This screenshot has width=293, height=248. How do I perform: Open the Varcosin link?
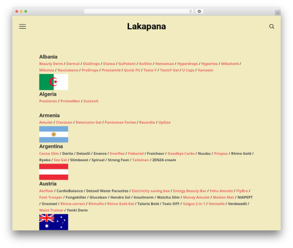pyautogui.click(x=205, y=70)
